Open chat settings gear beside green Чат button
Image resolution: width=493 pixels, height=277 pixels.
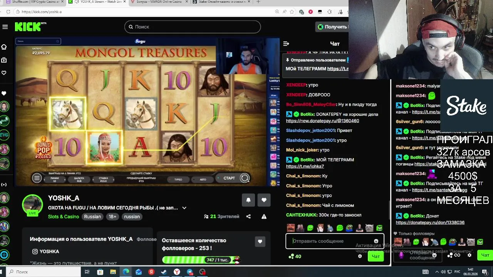360,256
